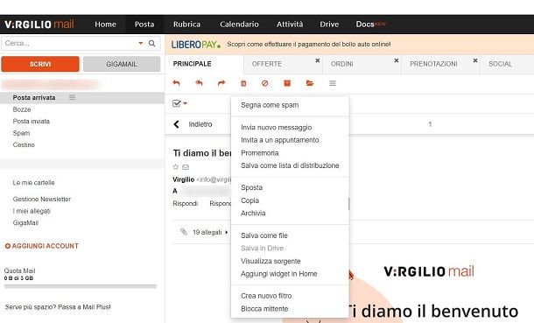The height and width of the screenshot is (323, 534).
Task: Select Blocca mittente
Action: pos(264,309)
